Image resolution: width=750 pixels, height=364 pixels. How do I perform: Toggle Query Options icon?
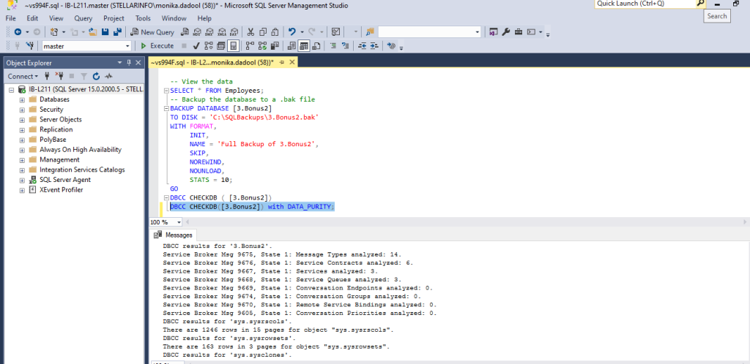221,46
